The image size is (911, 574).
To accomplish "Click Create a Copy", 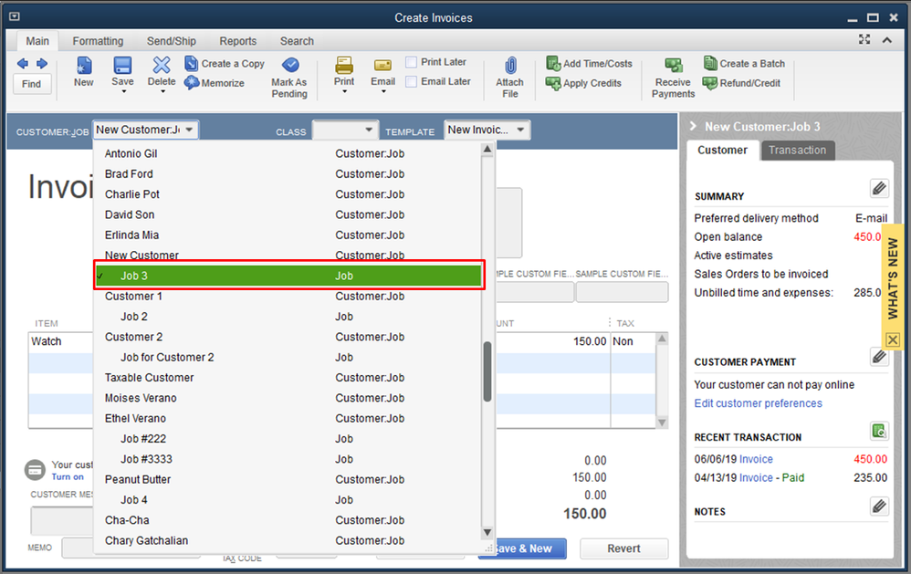I will [x=225, y=63].
